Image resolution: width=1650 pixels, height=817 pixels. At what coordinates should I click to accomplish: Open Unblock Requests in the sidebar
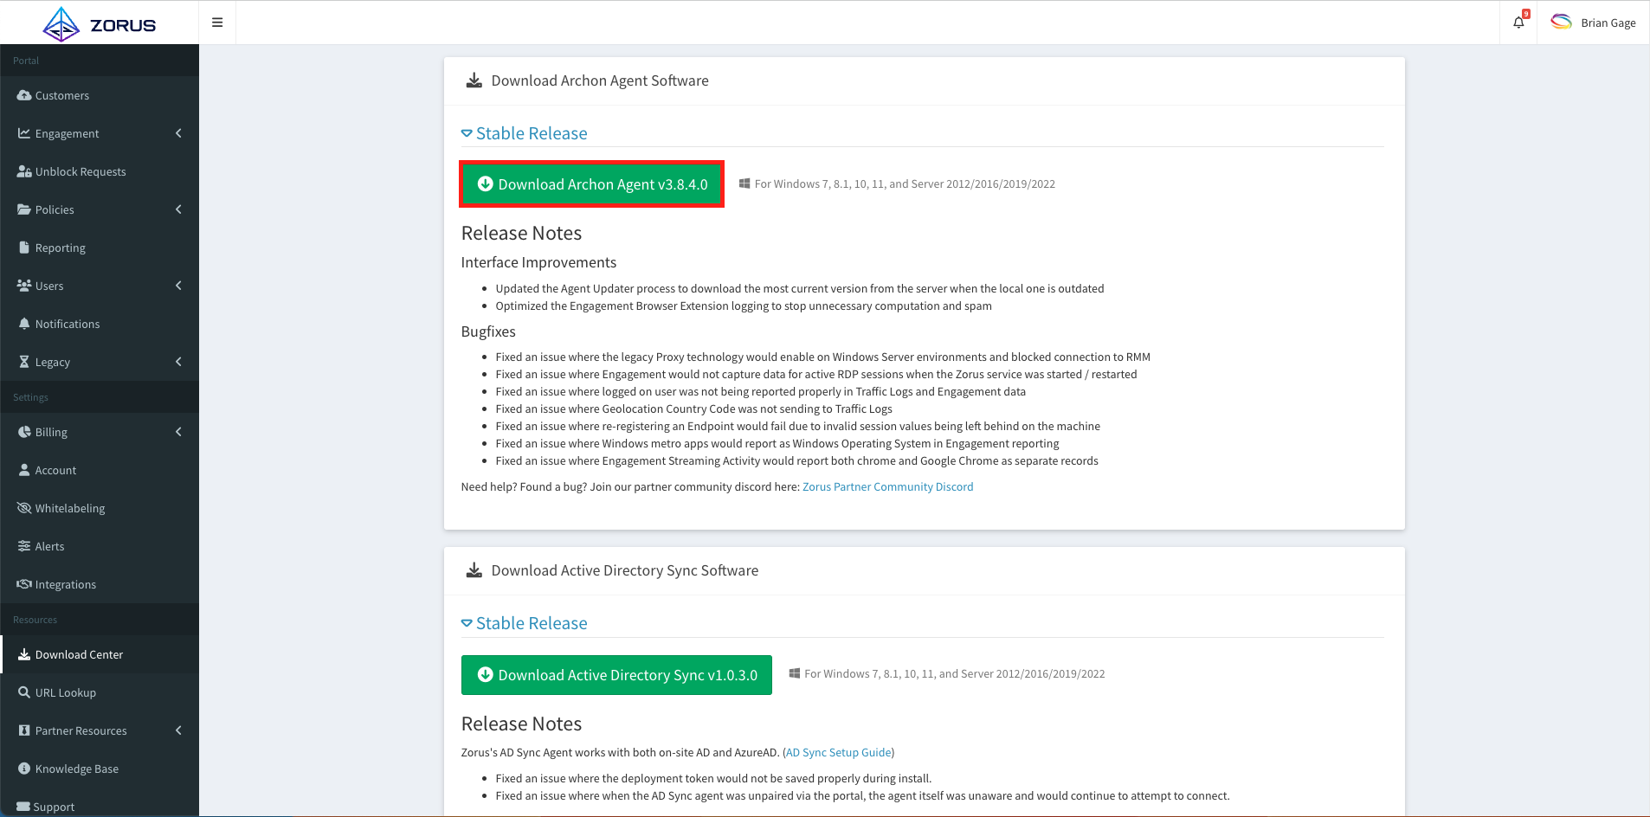80,171
